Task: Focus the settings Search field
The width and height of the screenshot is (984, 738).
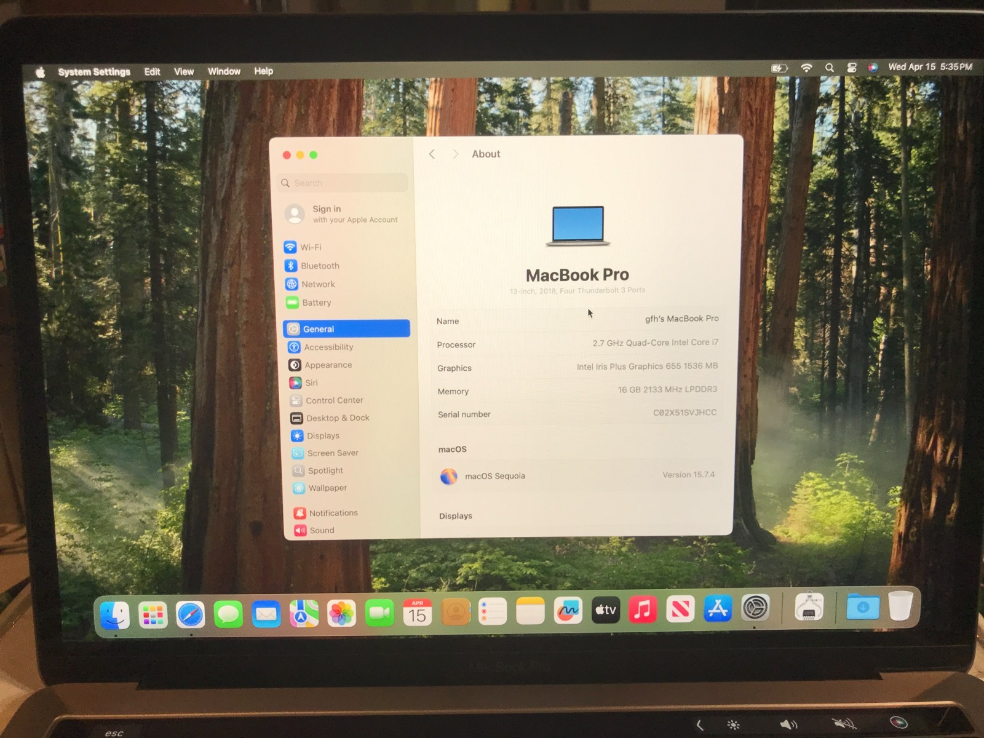Action: pos(343,183)
